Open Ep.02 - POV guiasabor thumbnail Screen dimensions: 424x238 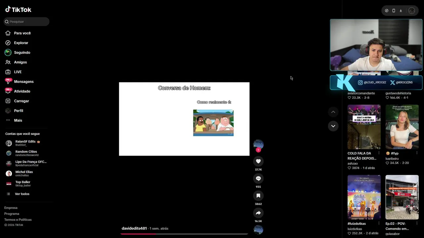click(402, 197)
